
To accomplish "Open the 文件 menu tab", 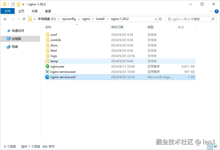I will click(8, 11).
